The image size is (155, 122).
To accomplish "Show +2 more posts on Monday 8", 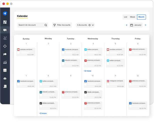I will pyautogui.click(x=43, y=113).
